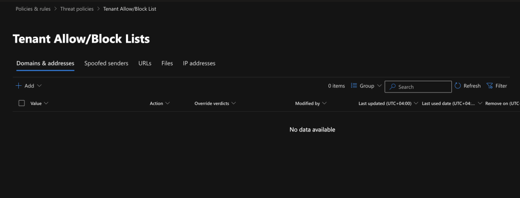Click the Refresh circular arrow icon
The width and height of the screenshot is (520, 198).
(x=458, y=86)
